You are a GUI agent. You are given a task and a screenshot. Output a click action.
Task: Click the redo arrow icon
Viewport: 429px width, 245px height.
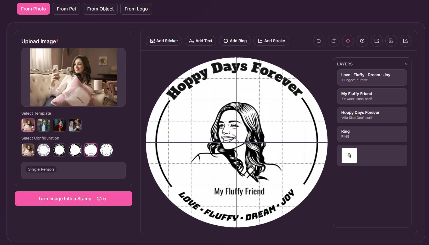333,41
